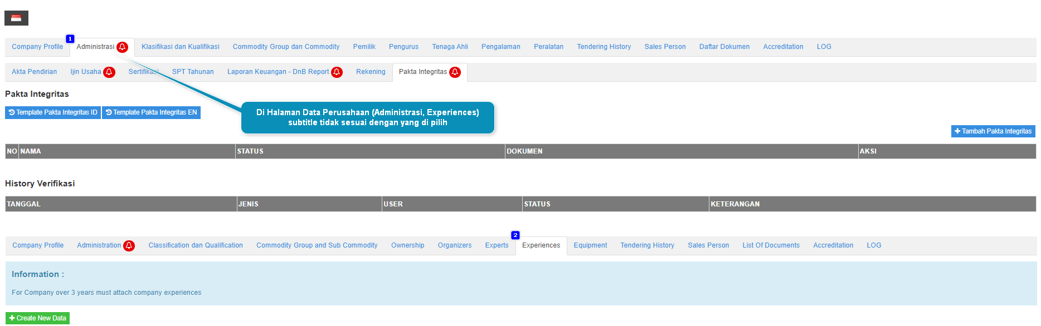Click the TANGGAL column header

click(x=121, y=204)
